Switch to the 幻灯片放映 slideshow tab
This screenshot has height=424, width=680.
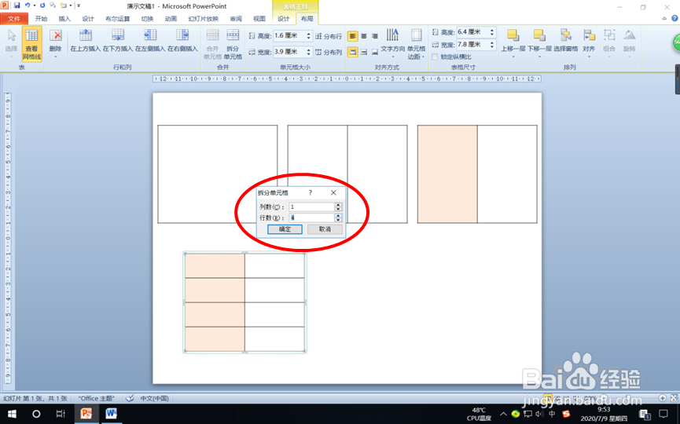(204, 19)
